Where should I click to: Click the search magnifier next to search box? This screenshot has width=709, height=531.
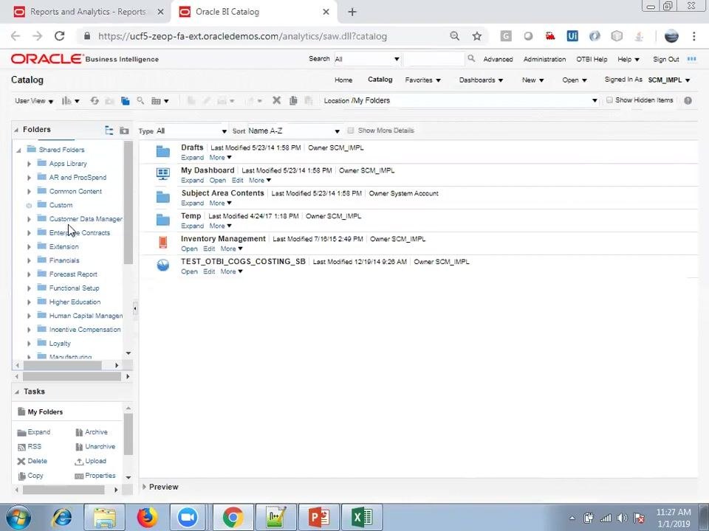click(x=471, y=59)
